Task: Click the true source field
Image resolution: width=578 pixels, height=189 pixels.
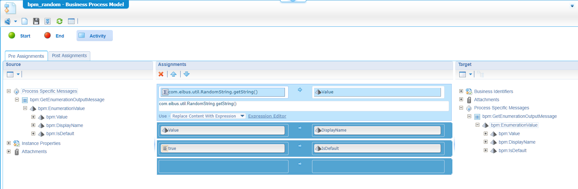Action: pos(222,148)
